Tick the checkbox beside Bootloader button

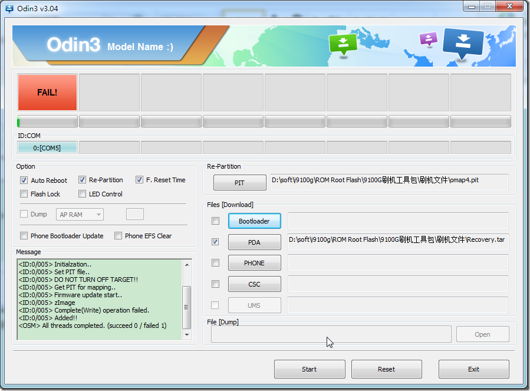215,221
